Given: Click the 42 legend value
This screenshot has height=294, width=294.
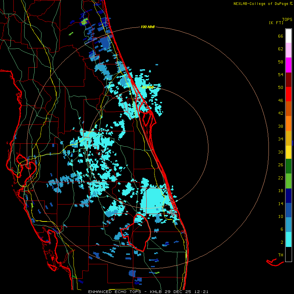Looking at the screenshot, I should pos(281,113).
